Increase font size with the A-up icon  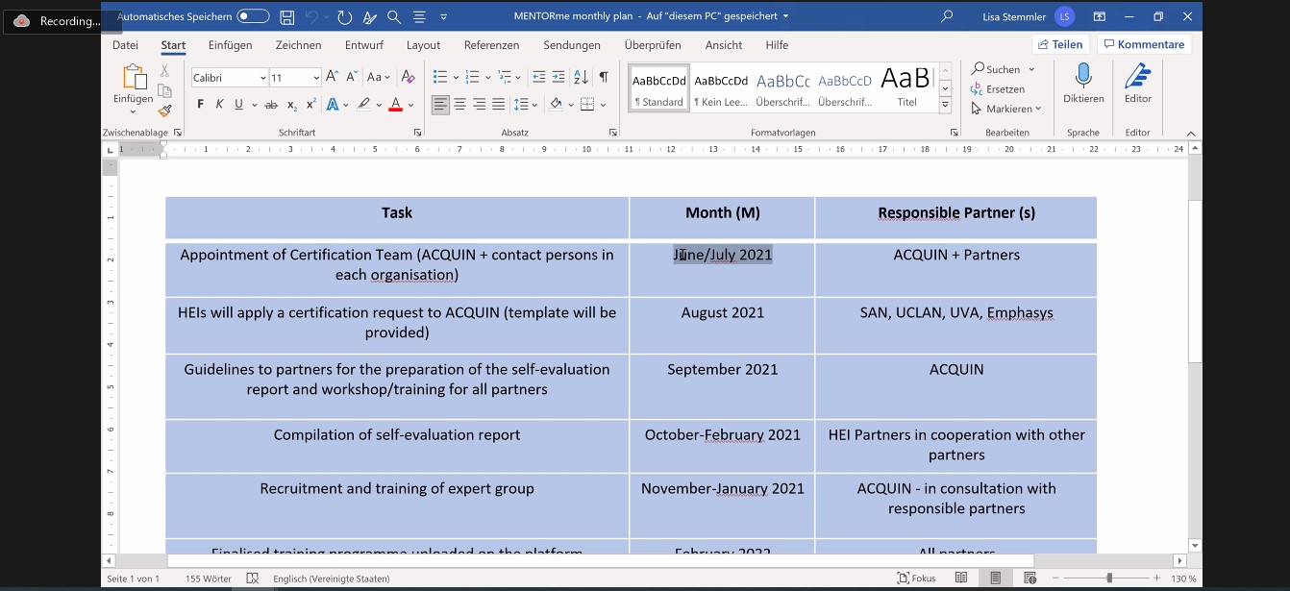point(332,77)
